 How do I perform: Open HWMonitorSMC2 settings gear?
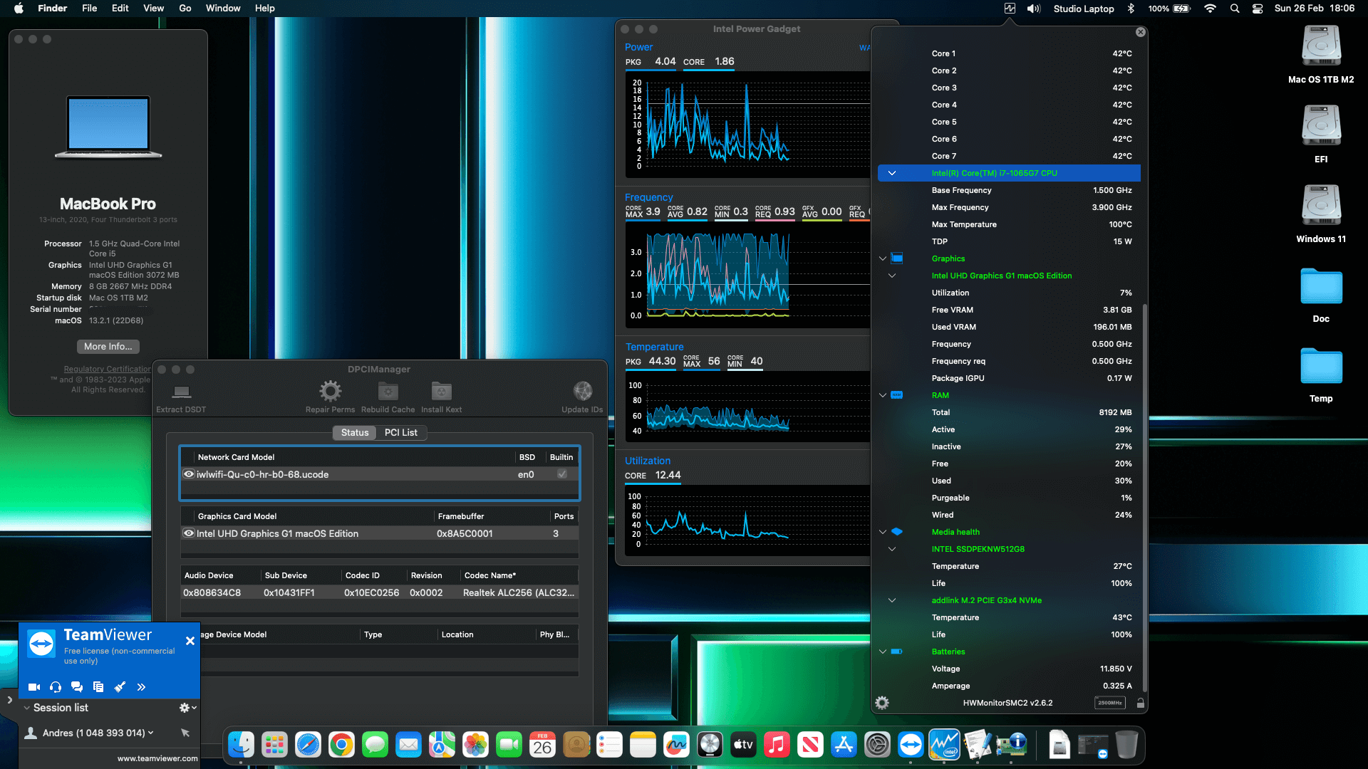[882, 703]
